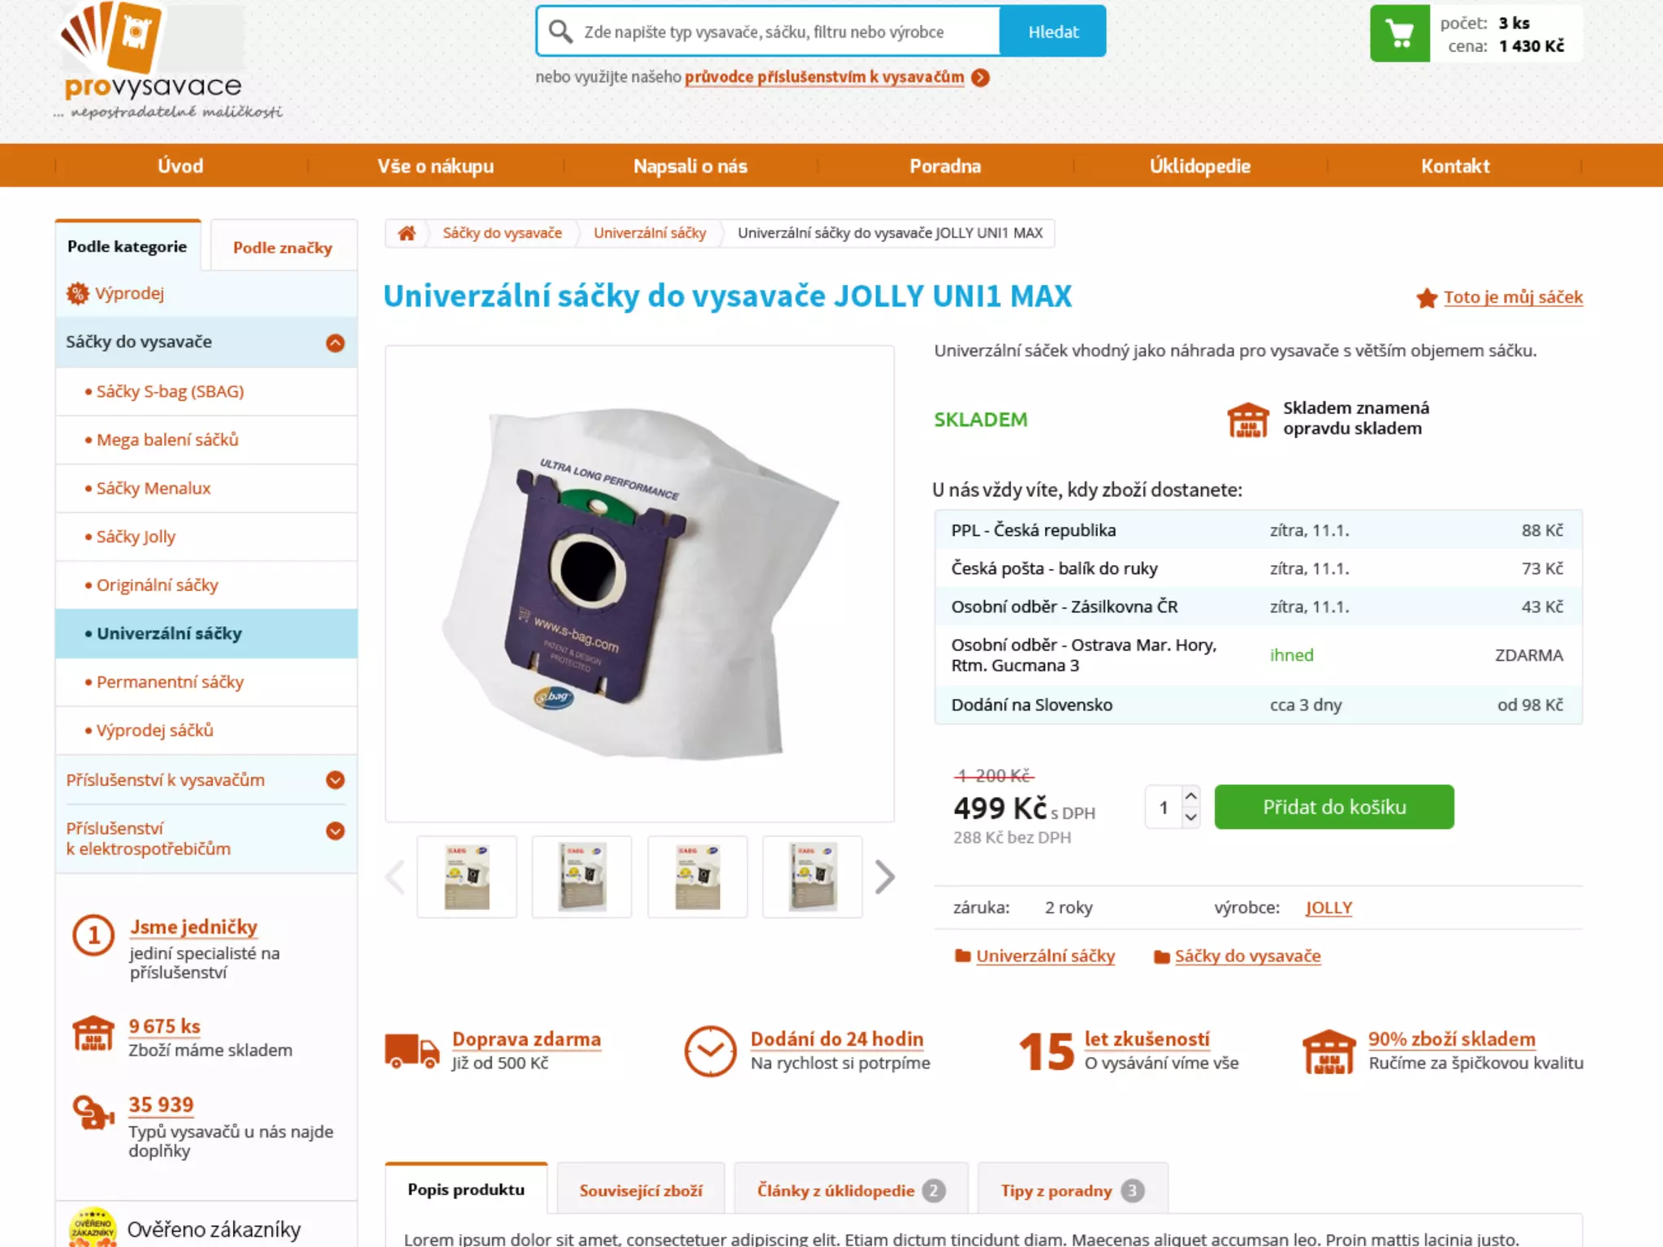Decrease quantity with the down stepper arrow
Screen dimensions: 1663x1247
[x=1190, y=818]
